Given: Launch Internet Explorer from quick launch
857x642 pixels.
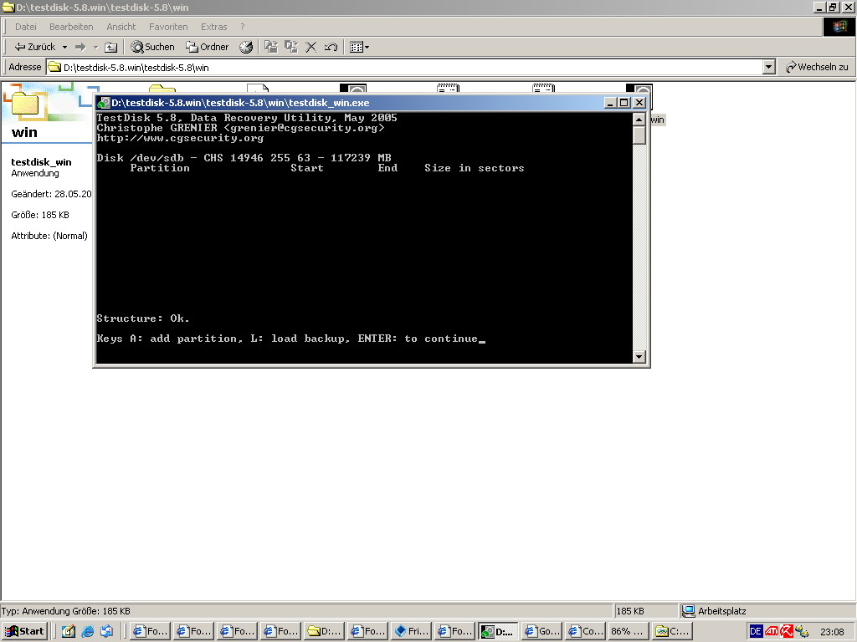Looking at the screenshot, I should click(87, 631).
